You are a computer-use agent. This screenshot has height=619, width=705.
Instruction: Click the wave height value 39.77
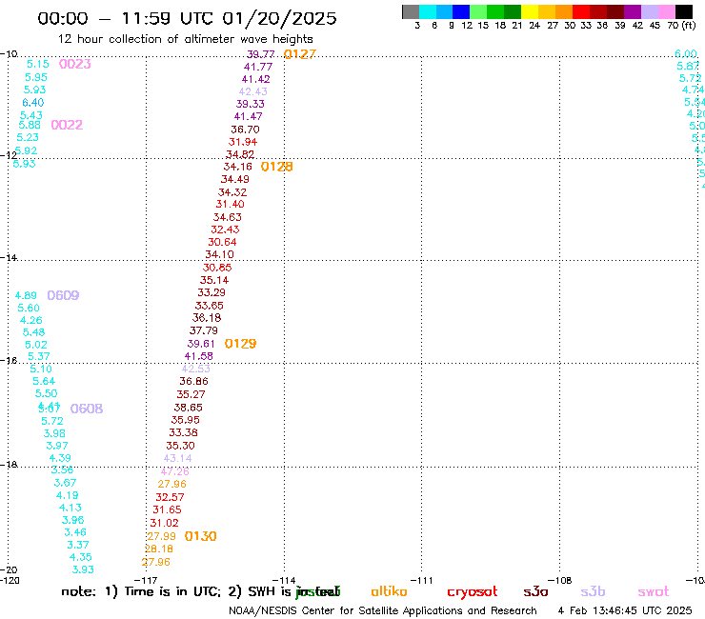pos(261,54)
